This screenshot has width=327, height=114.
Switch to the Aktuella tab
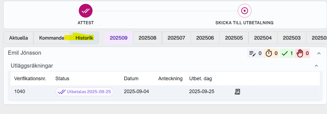18,38
